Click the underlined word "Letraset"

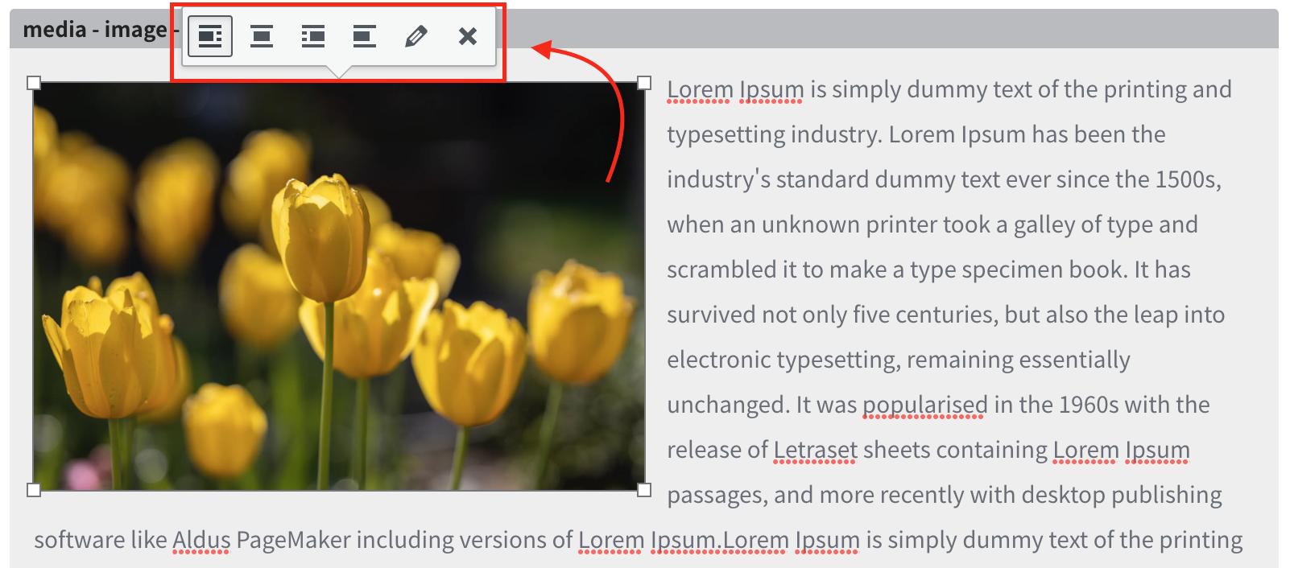815,450
